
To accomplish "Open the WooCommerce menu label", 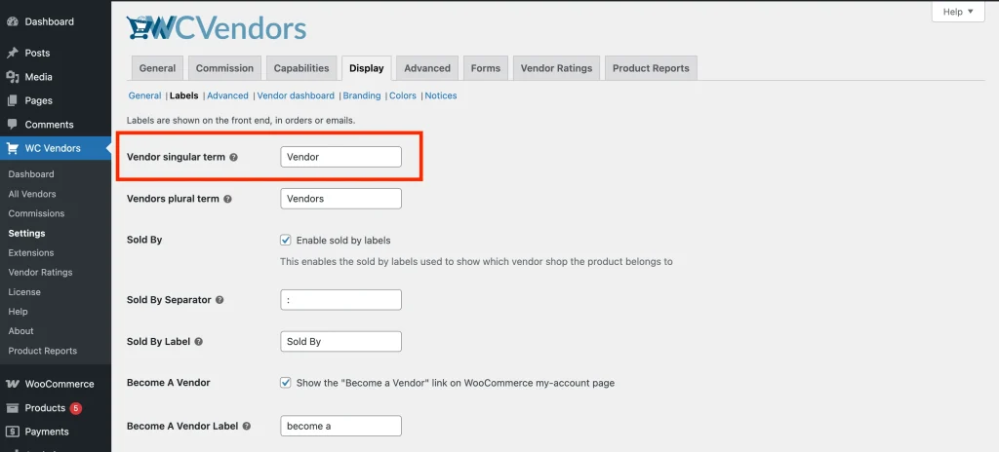I will point(60,384).
